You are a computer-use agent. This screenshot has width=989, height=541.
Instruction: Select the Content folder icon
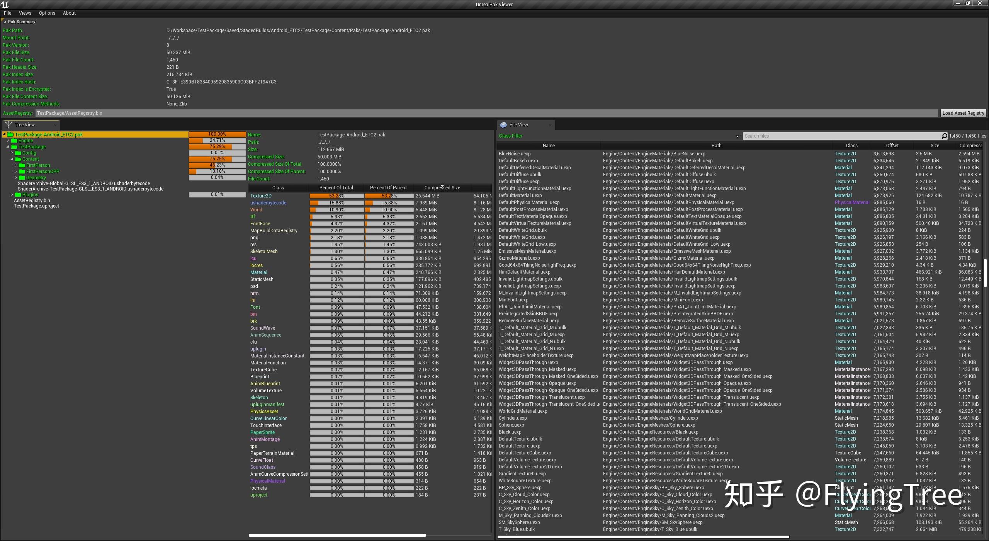coord(18,159)
